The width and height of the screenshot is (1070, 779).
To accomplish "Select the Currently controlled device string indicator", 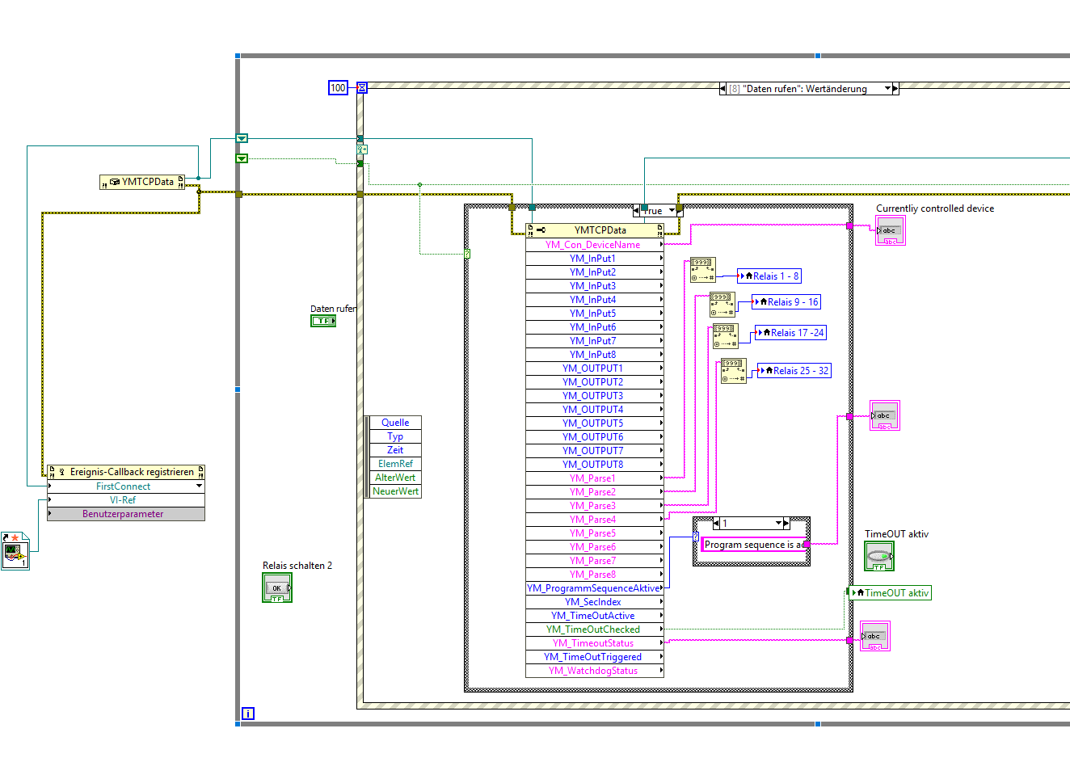I will coord(891,231).
